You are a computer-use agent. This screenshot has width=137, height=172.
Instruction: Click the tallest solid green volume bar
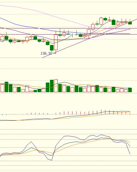pos(52,86)
